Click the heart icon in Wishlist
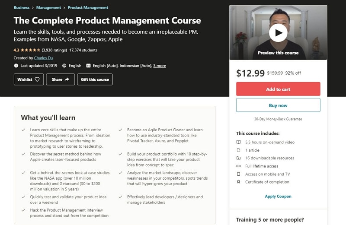 click(37, 79)
